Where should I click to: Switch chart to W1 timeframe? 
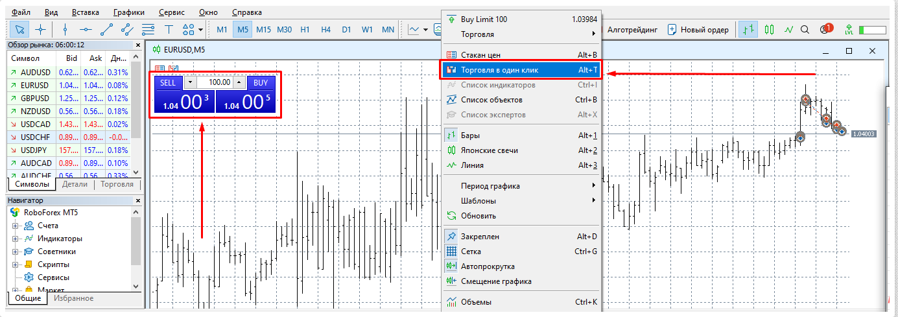367,29
